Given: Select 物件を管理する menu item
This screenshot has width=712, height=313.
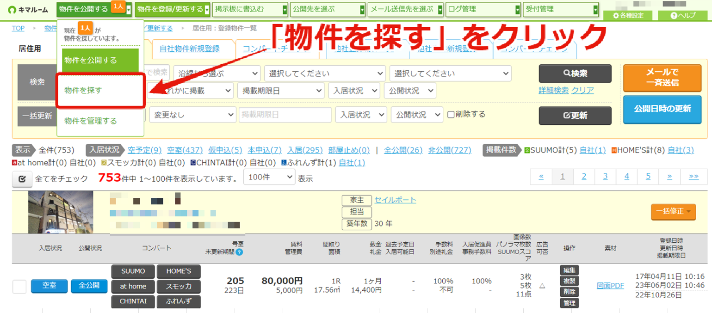Looking at the screenshot, I should pyautogui.click(x=100, y=121).
